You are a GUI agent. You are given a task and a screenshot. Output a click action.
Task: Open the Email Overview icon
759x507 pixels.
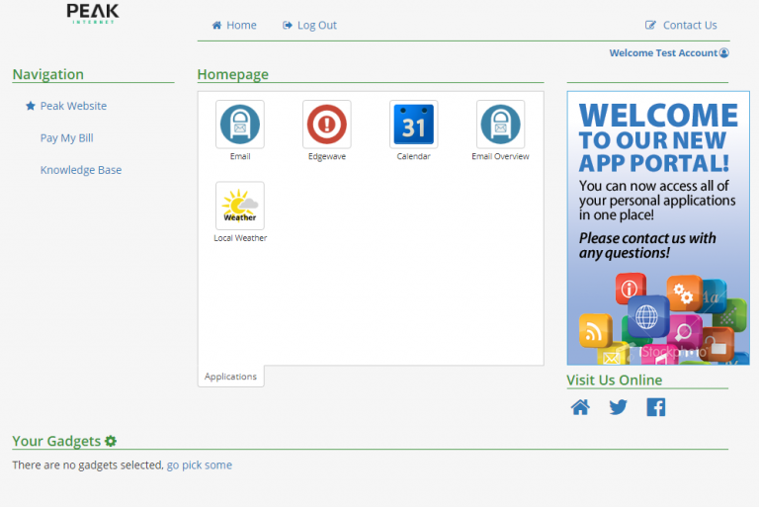coord(500,125)
